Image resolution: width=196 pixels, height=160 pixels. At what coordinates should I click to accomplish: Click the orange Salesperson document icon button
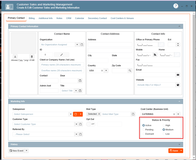[x=76, y=114]
